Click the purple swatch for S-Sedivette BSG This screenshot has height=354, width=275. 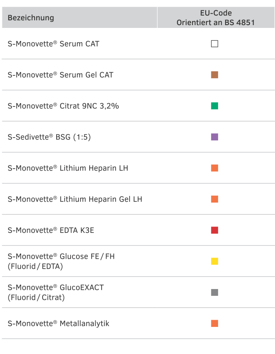pos(214,137)
